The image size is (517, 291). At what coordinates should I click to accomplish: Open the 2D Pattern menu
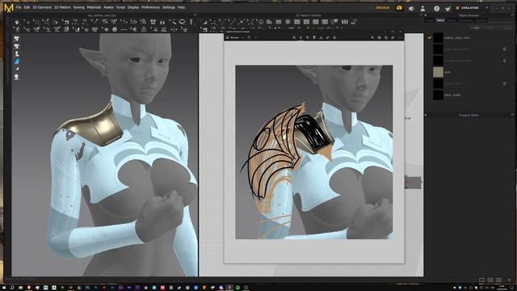(62, 7)
